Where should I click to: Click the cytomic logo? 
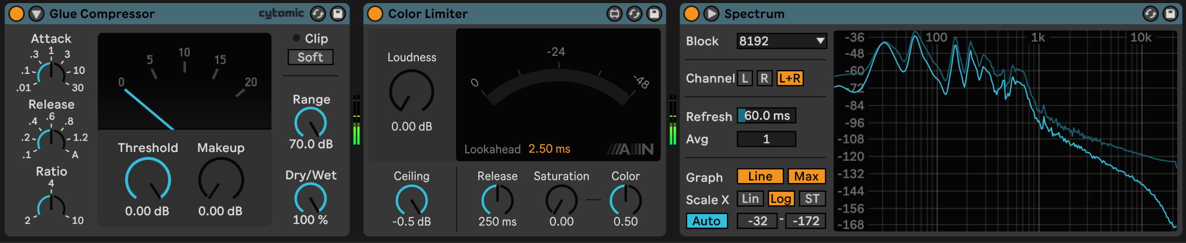point(281,14)
